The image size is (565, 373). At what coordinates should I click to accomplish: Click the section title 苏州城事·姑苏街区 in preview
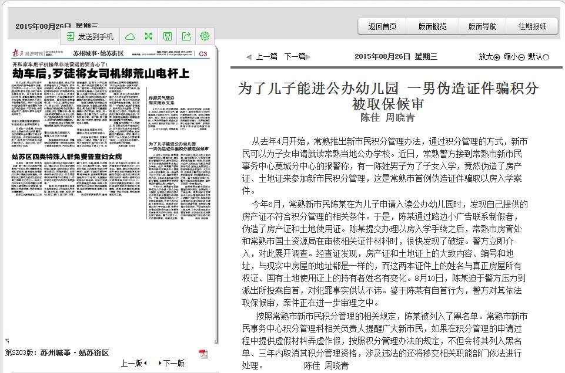tap(98, 53)
